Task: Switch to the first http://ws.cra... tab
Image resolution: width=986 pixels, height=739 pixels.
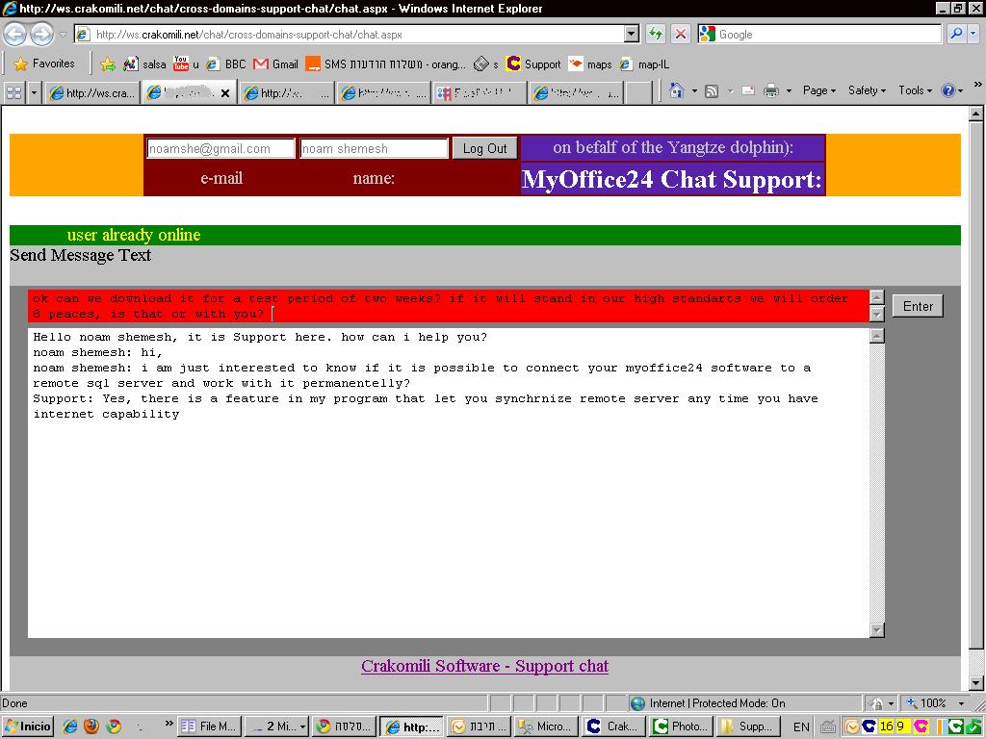Action: 92,93
